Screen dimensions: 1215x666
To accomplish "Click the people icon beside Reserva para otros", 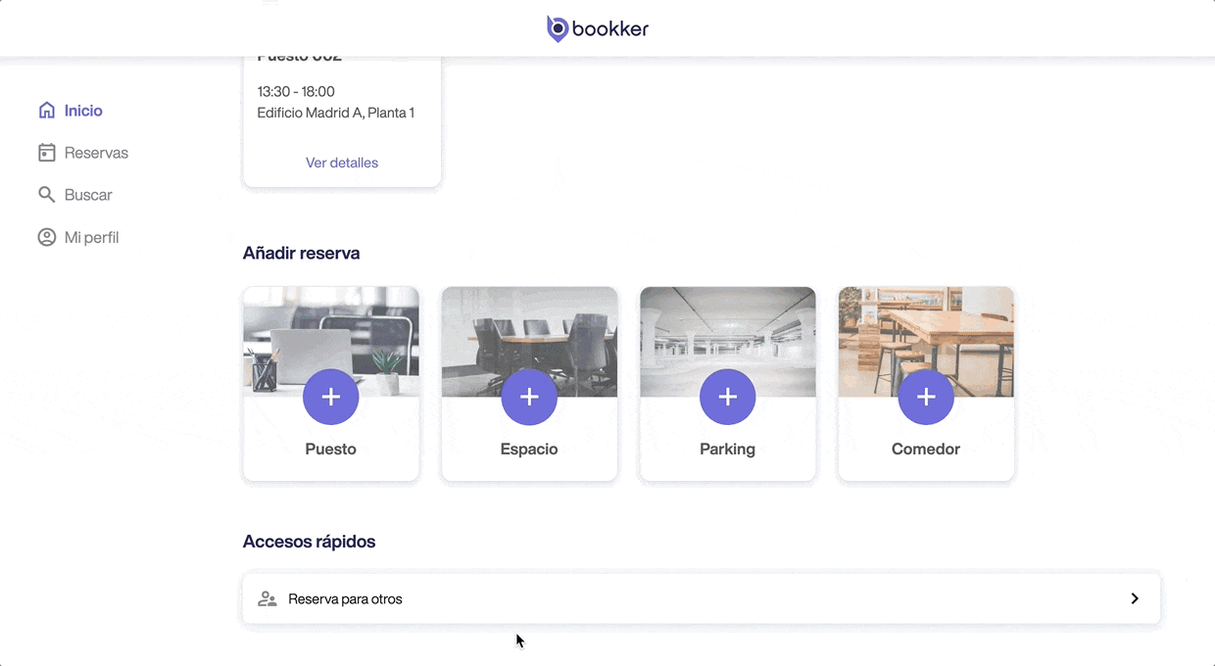I will pyautogui.click(x=267, y=598).
